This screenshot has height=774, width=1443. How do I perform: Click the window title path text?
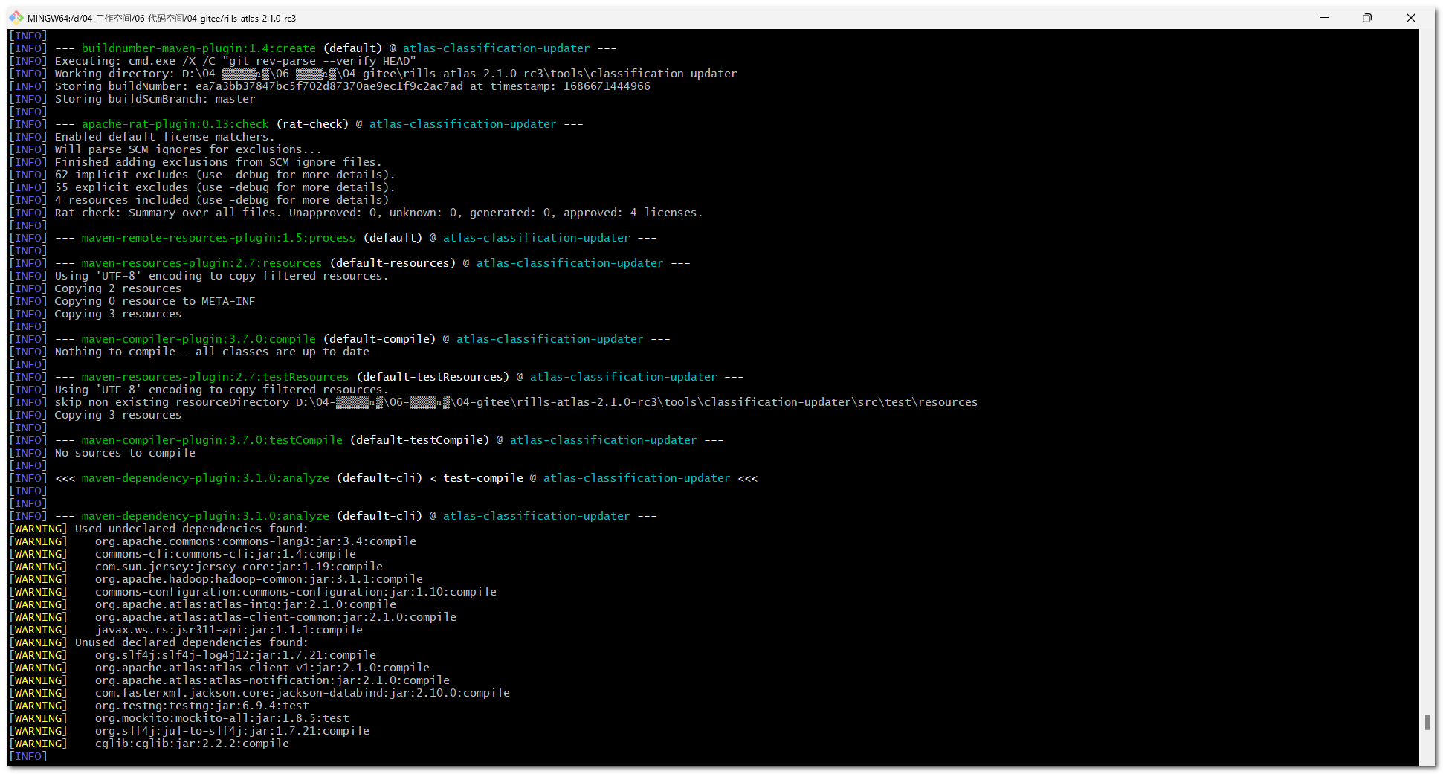(162, 18)
